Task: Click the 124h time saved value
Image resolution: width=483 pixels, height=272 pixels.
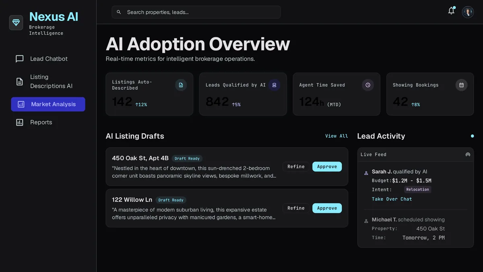Action: coord(311,102)
